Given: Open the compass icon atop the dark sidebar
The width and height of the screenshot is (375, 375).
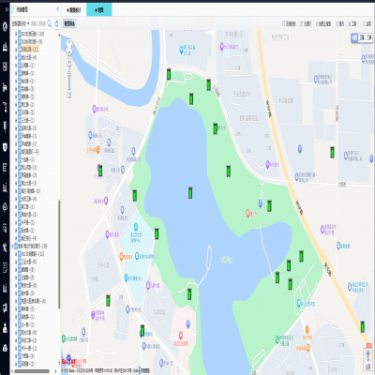Looking at the screenshot, I should click(5, 27).
